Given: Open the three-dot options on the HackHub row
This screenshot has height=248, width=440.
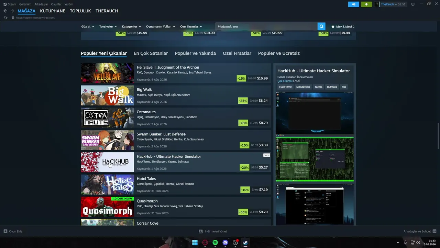Looking at the screenshot, I should (x=267, y=155).
